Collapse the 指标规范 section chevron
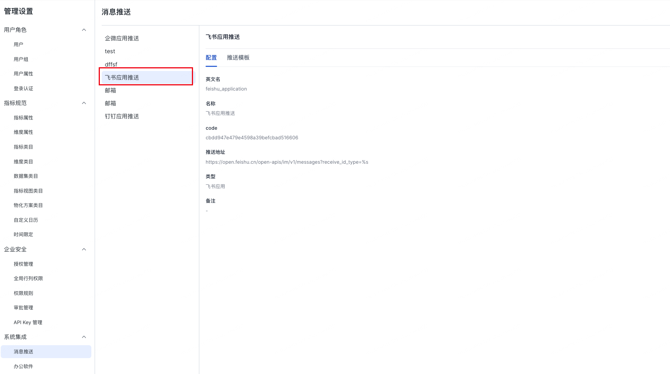This screenshot has width=670, height=374. point(84,103)
